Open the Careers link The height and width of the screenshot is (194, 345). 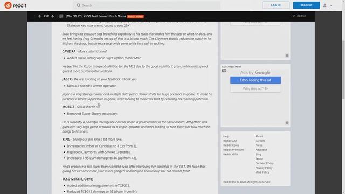tap(260, 141)
